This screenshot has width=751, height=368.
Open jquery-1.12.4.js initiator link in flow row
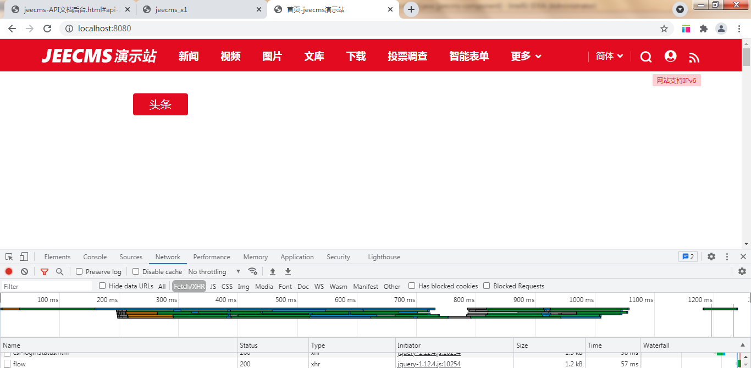pyautogui.click(x=429, y=364)
